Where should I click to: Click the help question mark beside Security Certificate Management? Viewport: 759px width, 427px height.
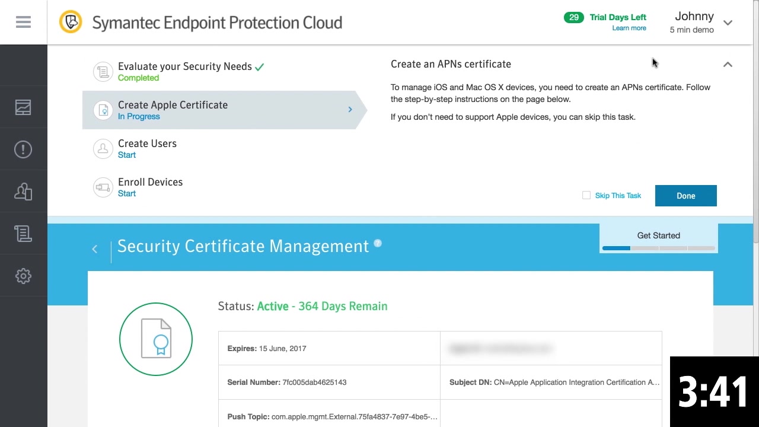tap(378, 243)
